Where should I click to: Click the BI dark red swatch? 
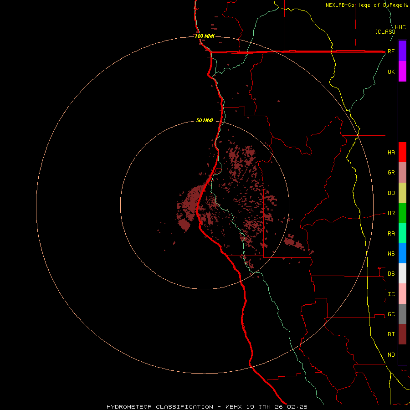[402, 334]
